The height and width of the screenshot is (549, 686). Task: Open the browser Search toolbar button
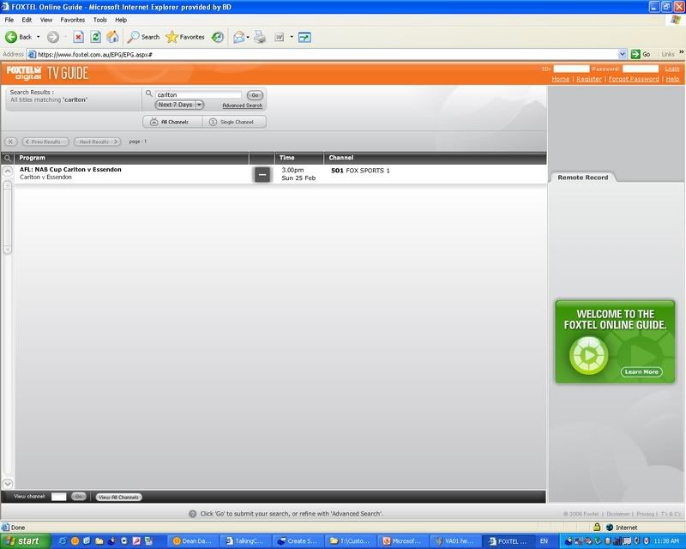[143, 37]
